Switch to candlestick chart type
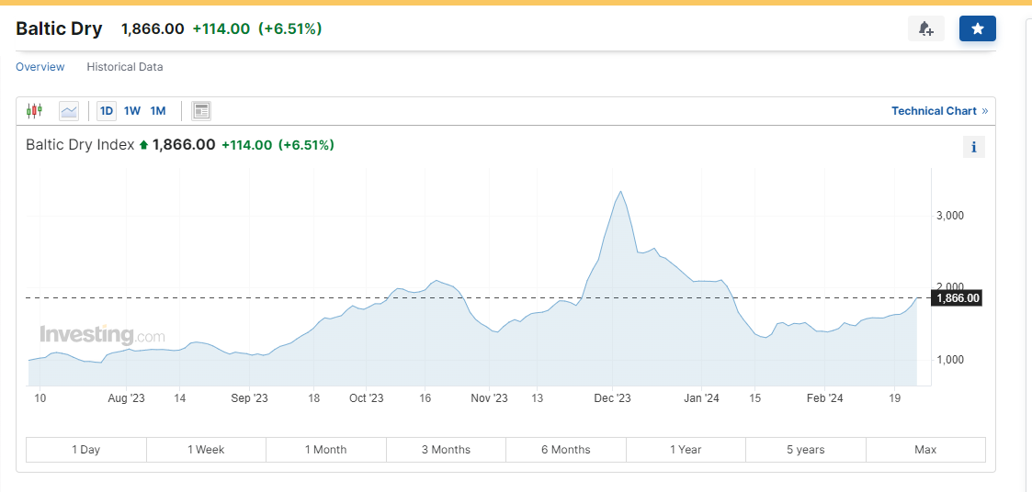This screenshot has height=492, width=1032. (x=35, y=111)
